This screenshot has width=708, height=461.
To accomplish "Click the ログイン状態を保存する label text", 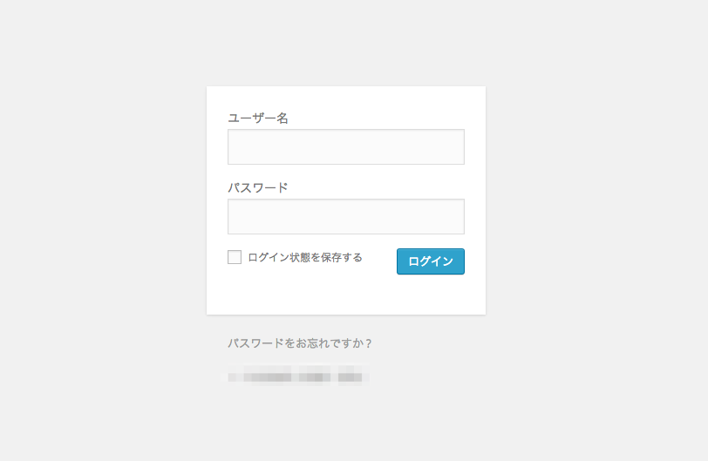I will [305, 257].
